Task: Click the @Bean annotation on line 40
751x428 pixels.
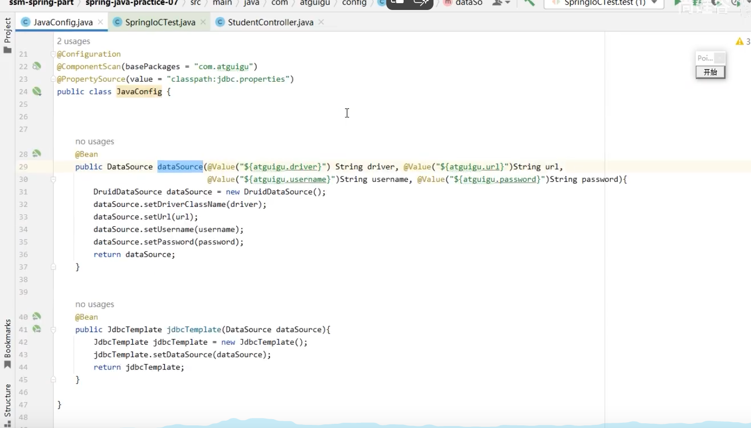Action: (x=87, y=317)
